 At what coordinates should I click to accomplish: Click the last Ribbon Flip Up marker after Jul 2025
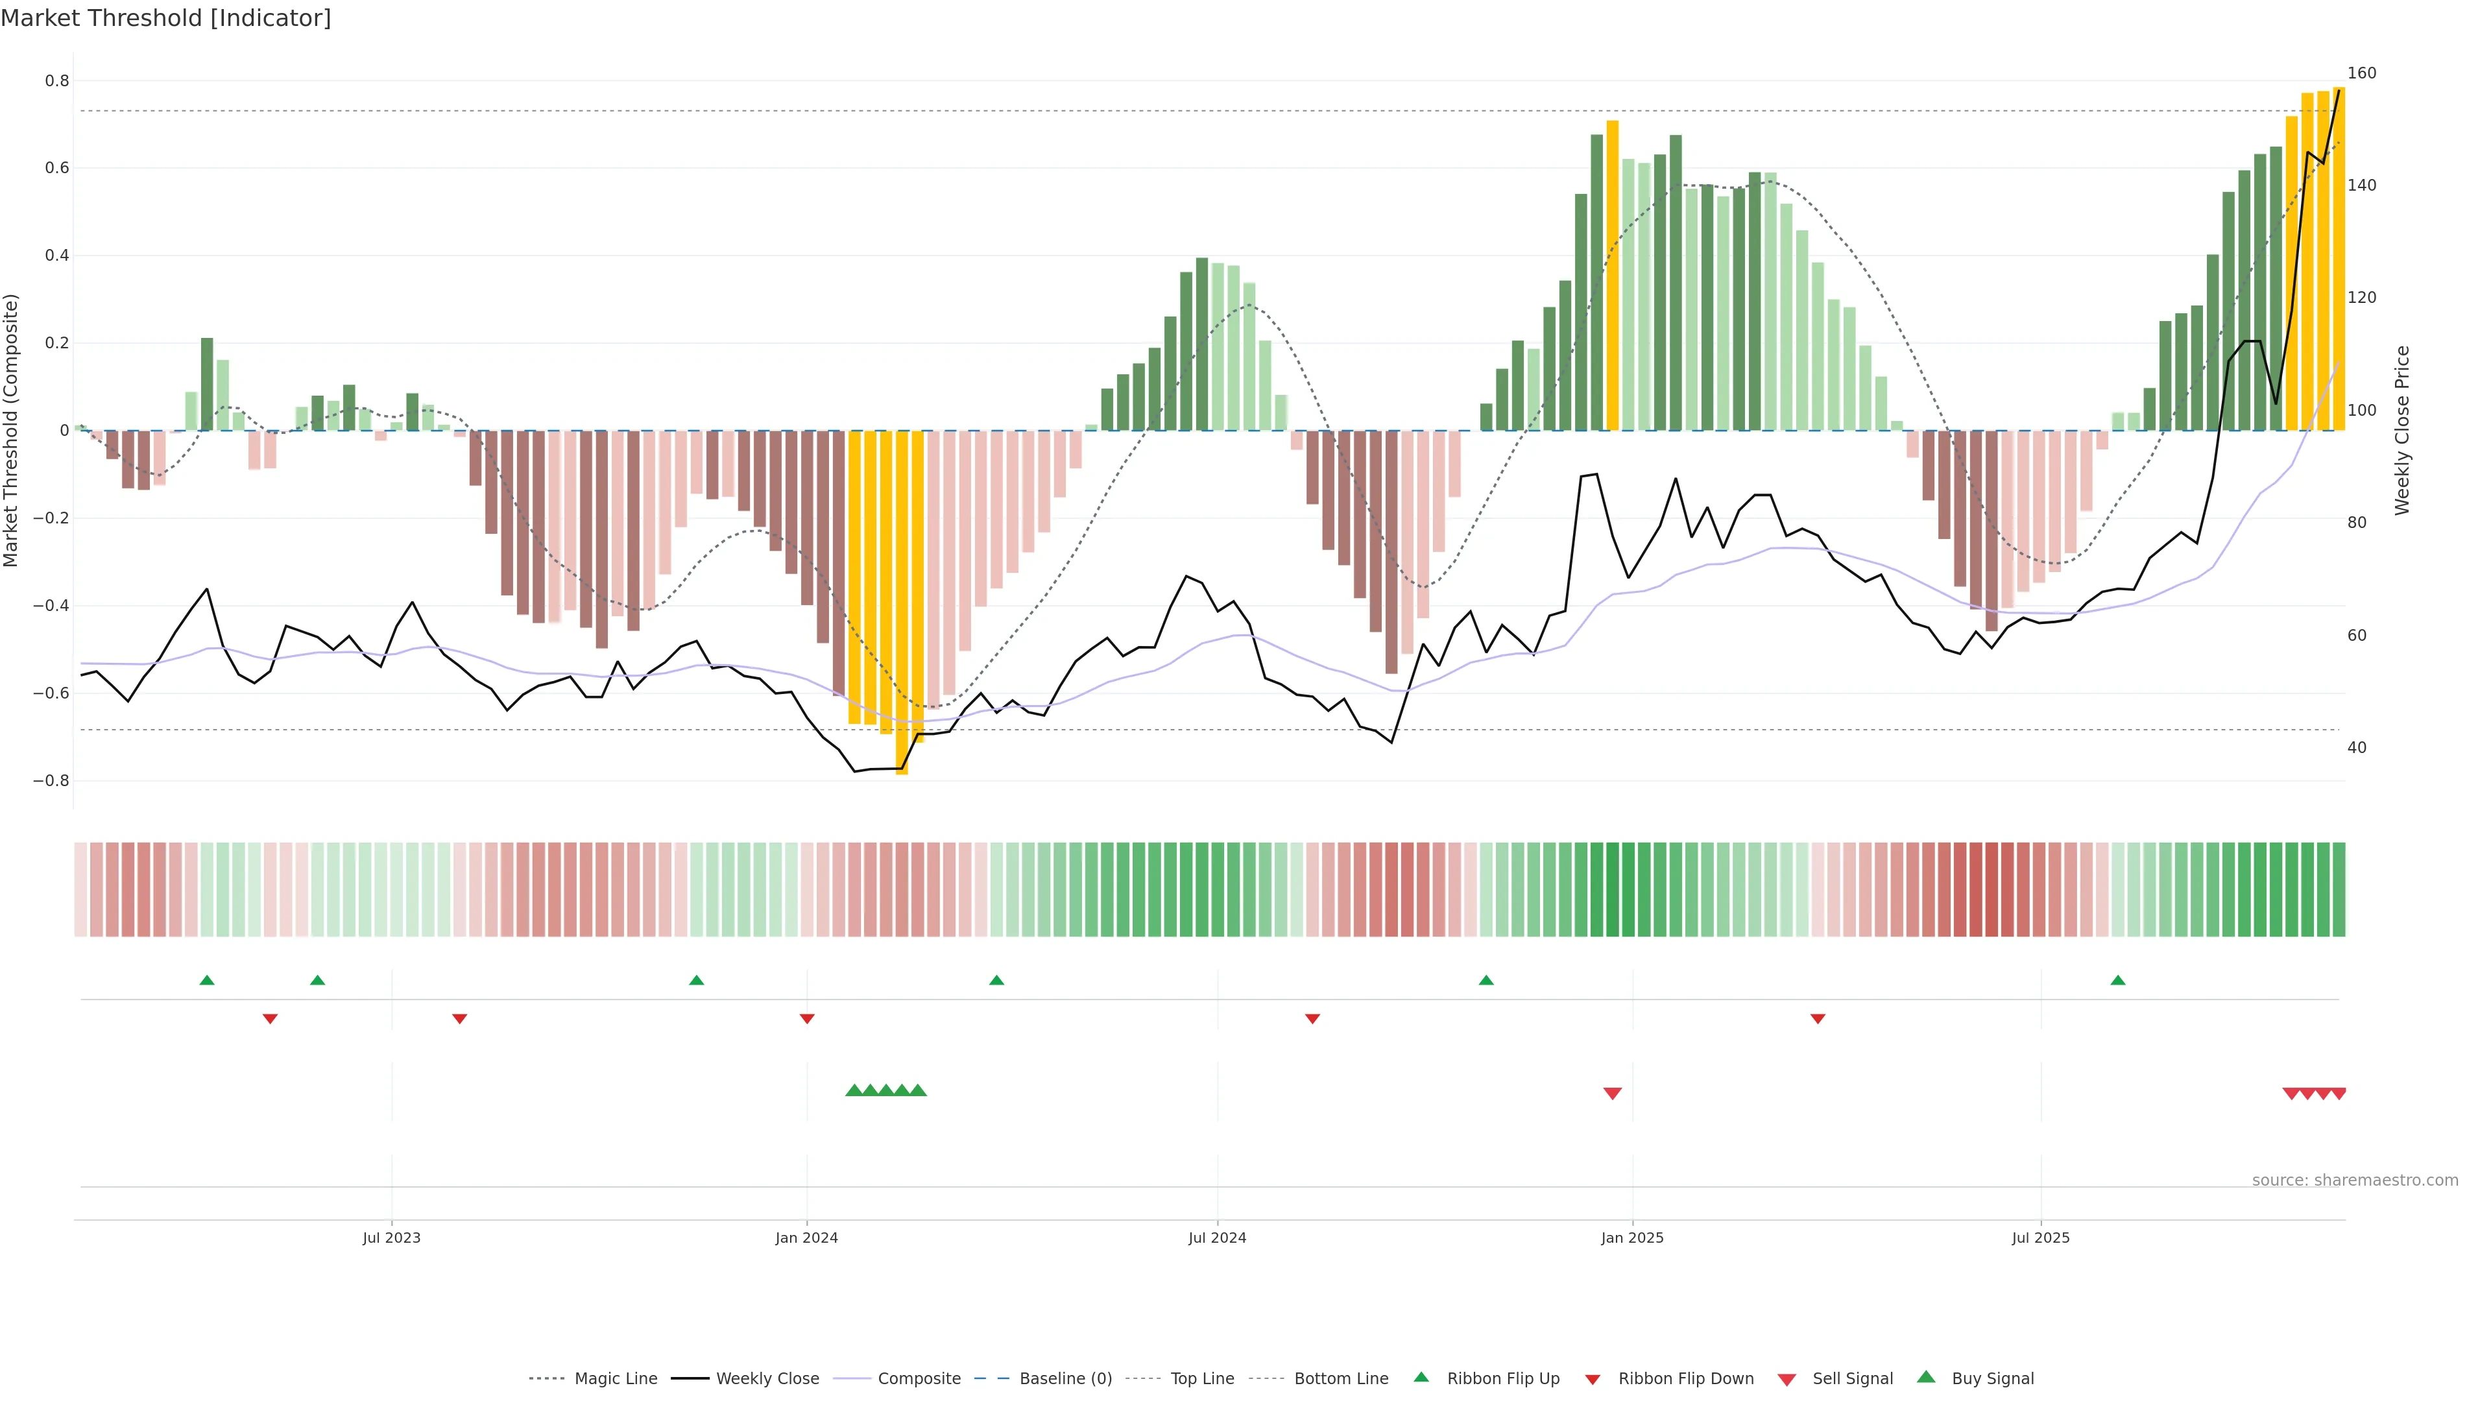[2118, 981]
